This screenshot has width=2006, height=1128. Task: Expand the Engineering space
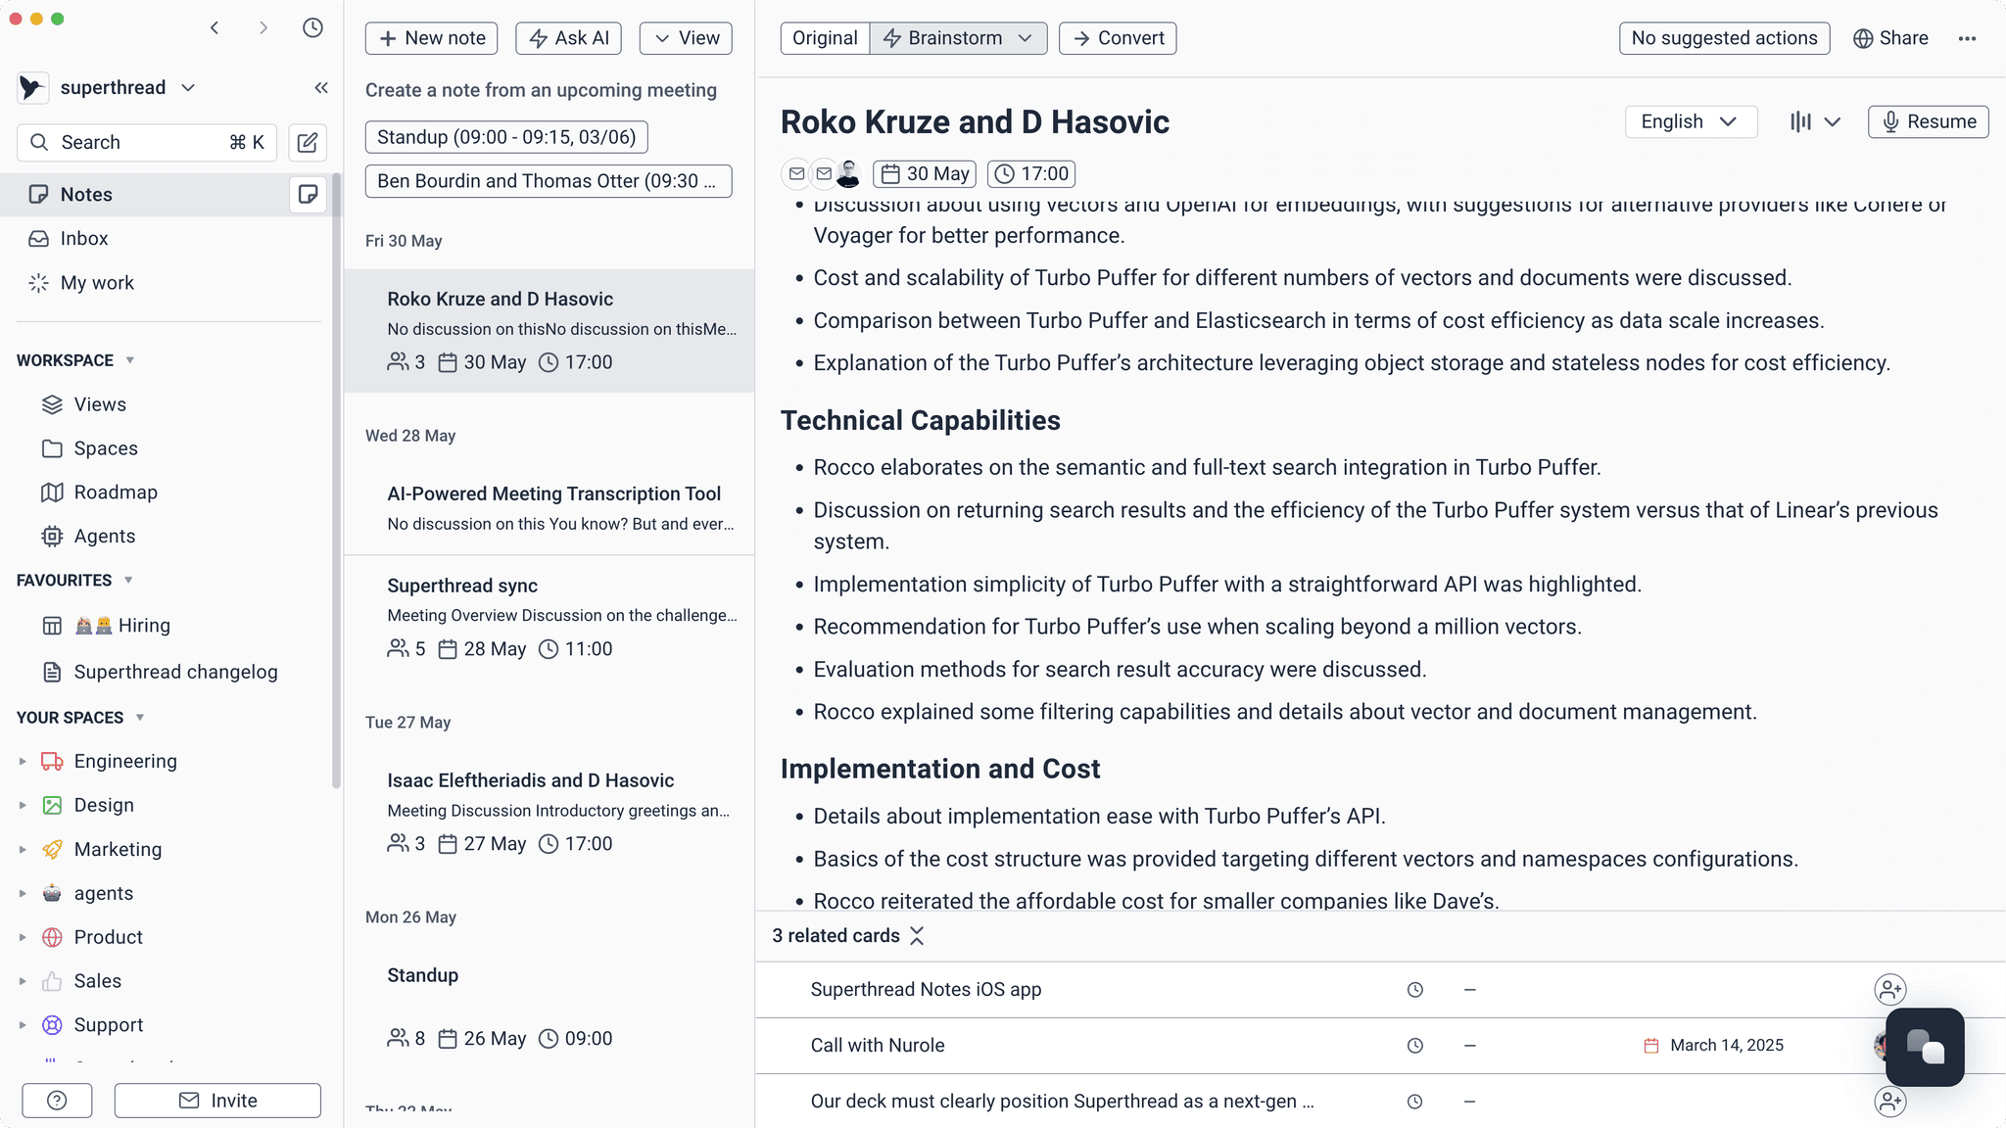(23, 761)
